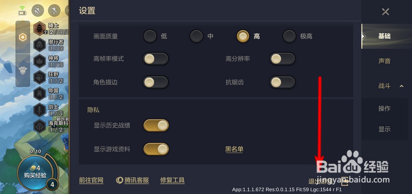Open the 修复工具 repair tool link

[x=172, y=180]
